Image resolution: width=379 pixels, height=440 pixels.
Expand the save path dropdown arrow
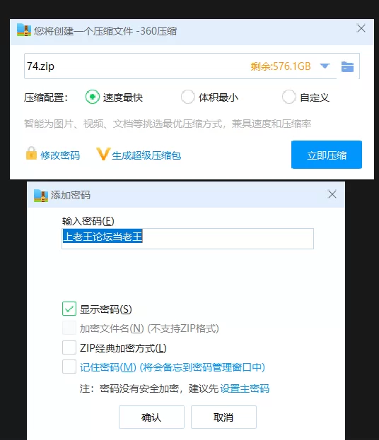(325, 66)
